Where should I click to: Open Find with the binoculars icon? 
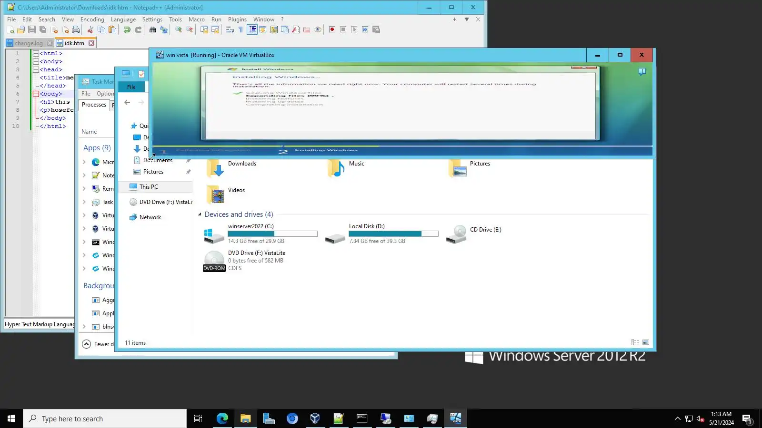point(152,29)
